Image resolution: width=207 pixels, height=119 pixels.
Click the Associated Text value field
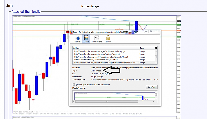pos(125,80)
